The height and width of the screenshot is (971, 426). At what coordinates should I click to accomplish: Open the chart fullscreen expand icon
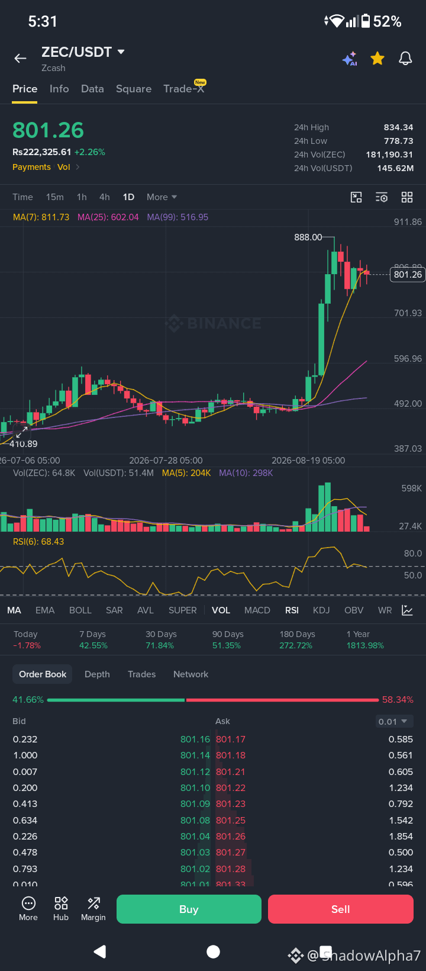pyautogui.click(x=356, y=197)
